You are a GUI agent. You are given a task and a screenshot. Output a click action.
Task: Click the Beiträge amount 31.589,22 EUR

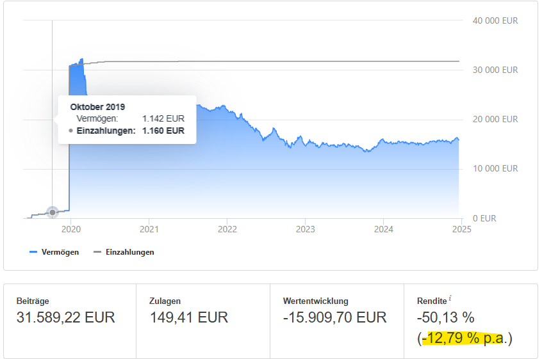tap(65, 317)
